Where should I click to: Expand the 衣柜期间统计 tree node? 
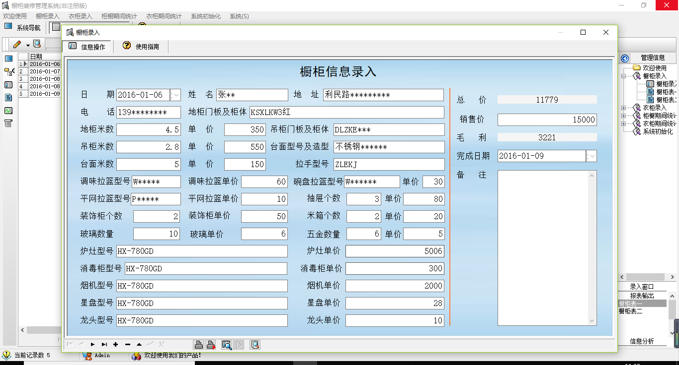623,124
